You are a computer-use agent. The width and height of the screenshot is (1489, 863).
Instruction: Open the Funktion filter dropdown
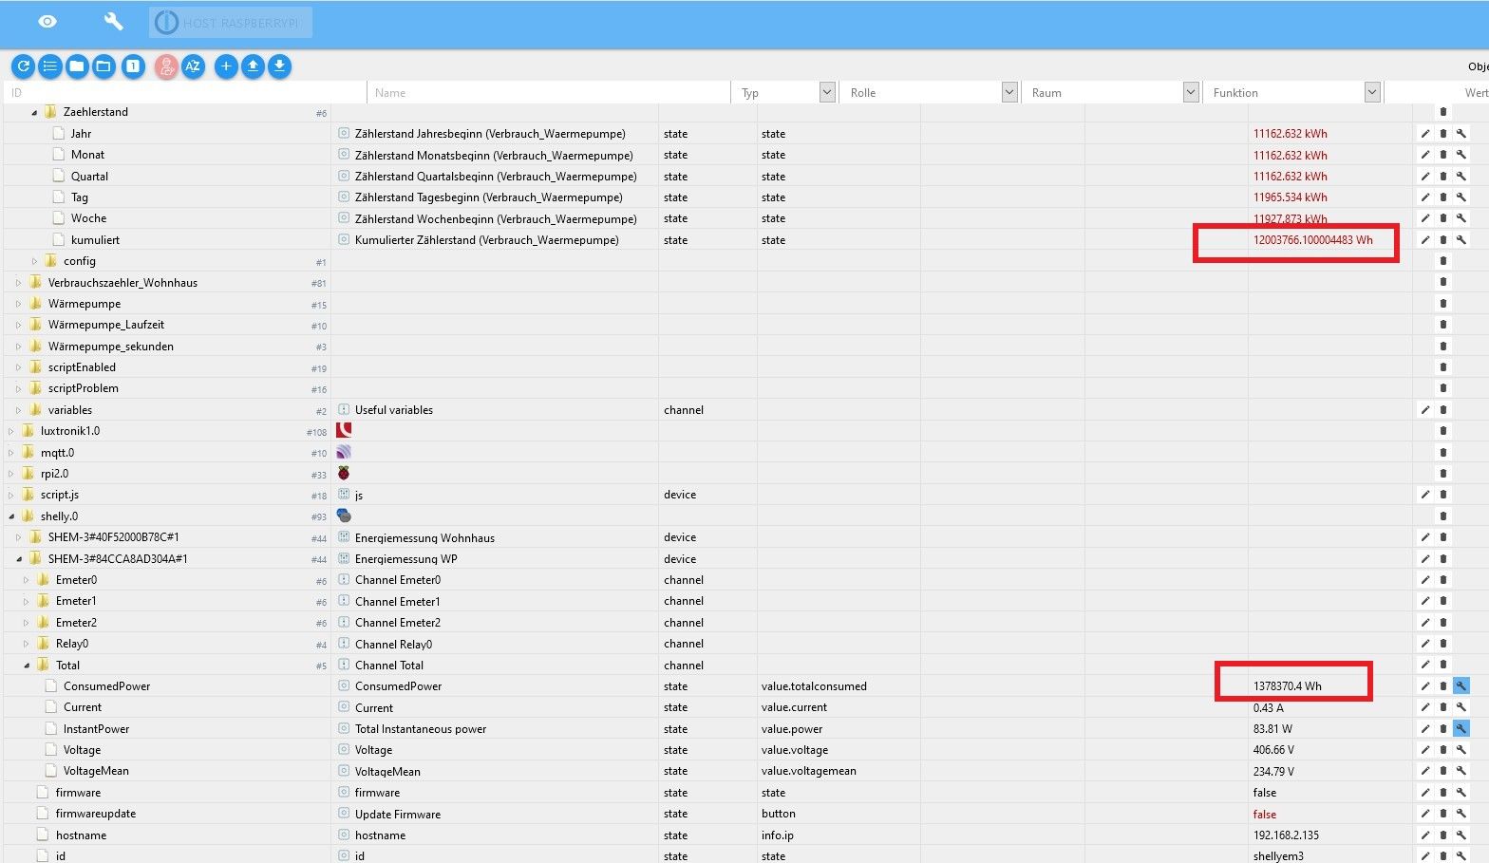pyautogui.click(x=1371, y=92)
